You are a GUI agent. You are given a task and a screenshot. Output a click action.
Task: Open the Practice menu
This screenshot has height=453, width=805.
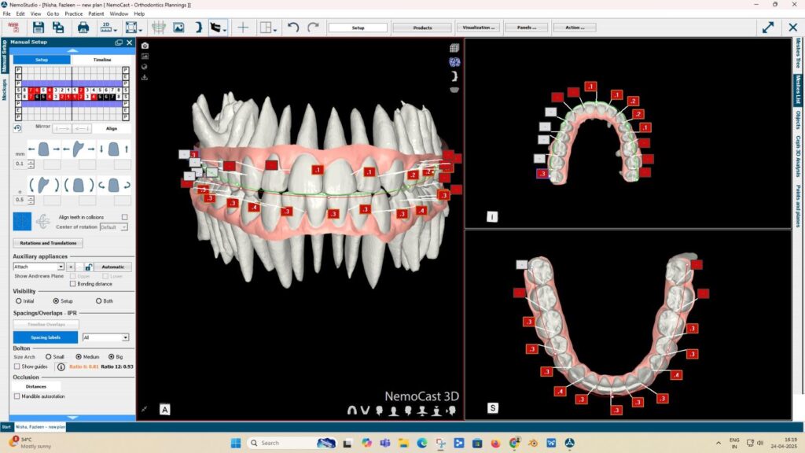tap(73, 14)
